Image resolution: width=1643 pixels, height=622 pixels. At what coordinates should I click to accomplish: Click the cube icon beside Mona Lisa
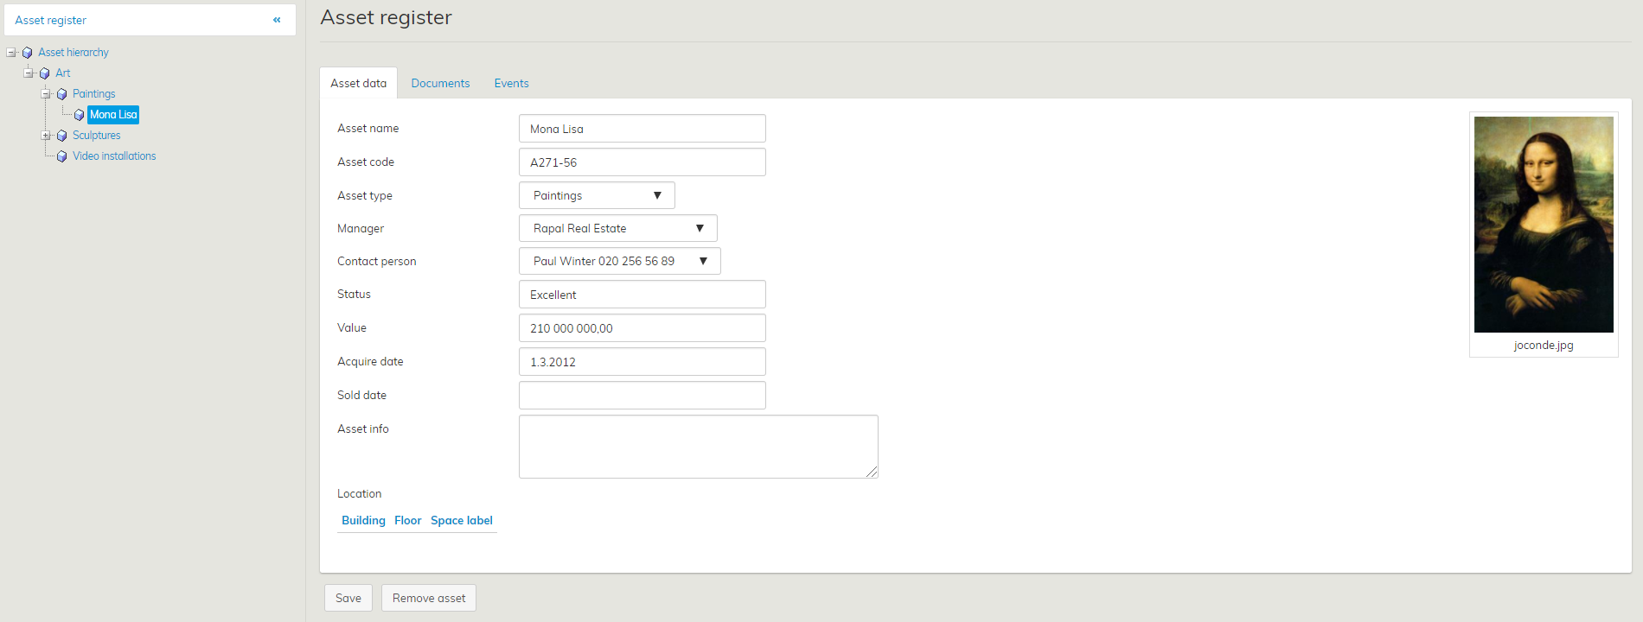click(x=80, y=115)
